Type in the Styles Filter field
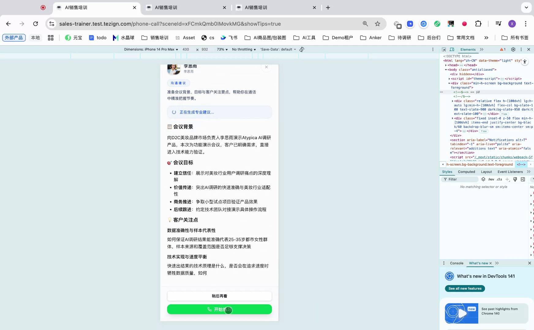Screen dimensions: 534x330 pos(459,179)
